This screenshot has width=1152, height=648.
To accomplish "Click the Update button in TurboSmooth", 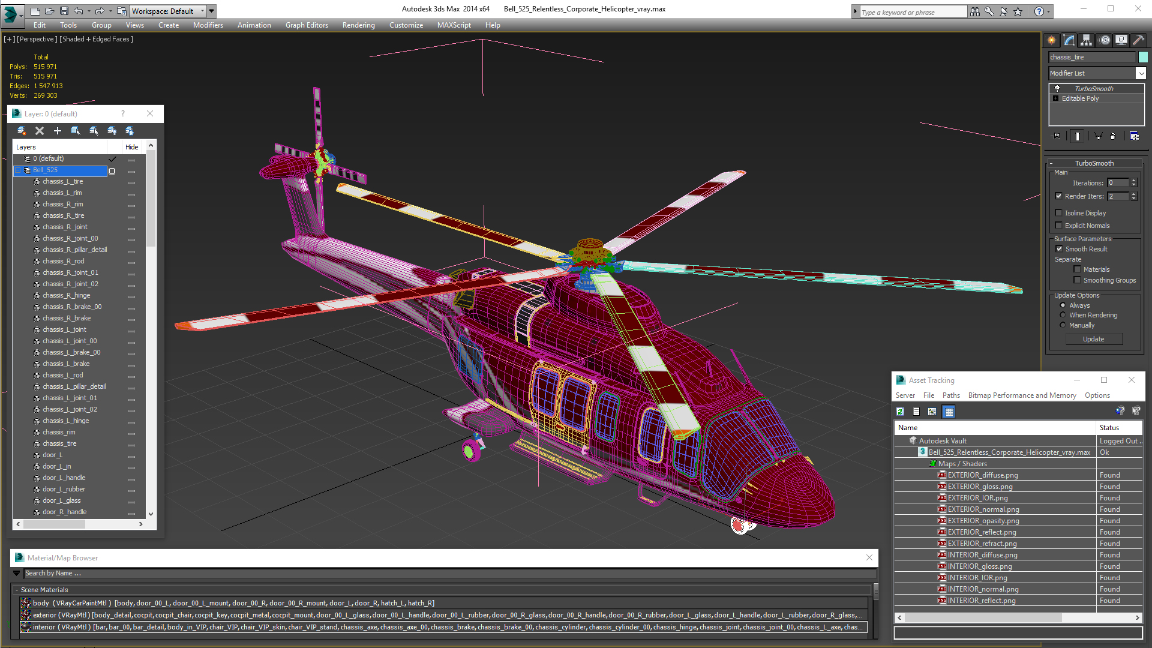I will 1093,339.
